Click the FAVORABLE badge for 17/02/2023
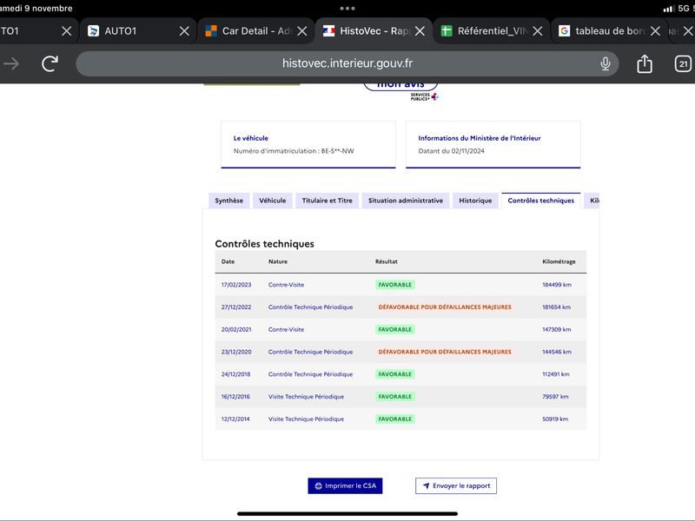 point(395,285)
